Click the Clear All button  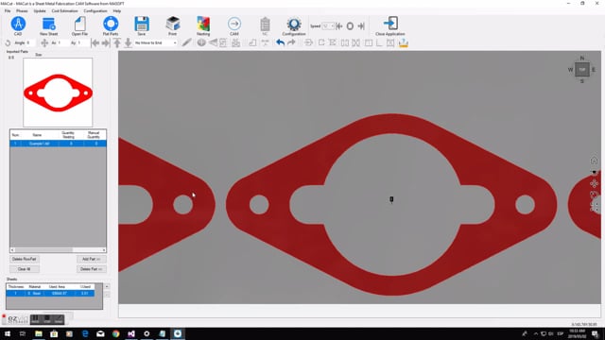tap(25, 269)
